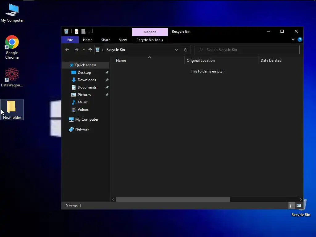This screenshot has width=316, height=237.
Task: Select Quick access in navigation pane
Action: [86, 65]
